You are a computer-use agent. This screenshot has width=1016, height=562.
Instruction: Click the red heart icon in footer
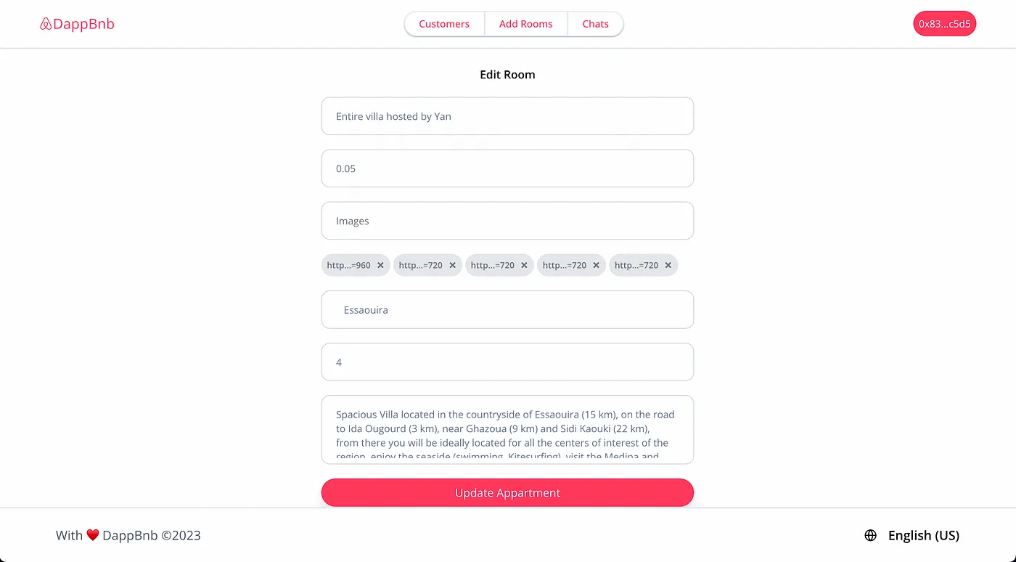coord(92,535)
